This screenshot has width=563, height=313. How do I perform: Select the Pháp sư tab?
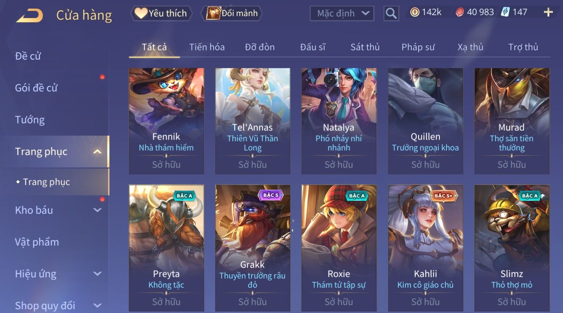[x=418, y=47]
